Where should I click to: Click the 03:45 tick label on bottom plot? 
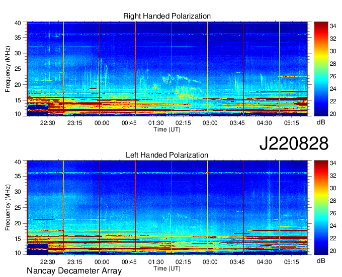237,262
